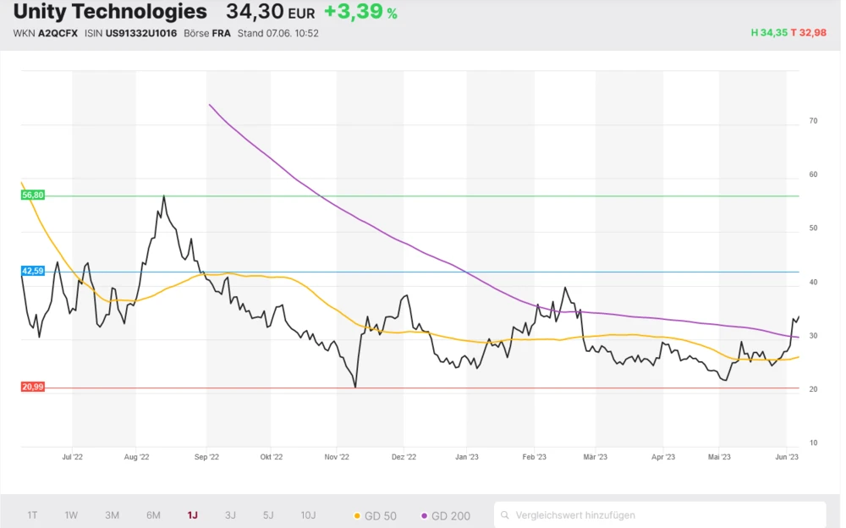Image resolution: width=846 pixels, height=528 pixels.
Task: Click the Unity Technologies stock title
Action: (110, 12)
